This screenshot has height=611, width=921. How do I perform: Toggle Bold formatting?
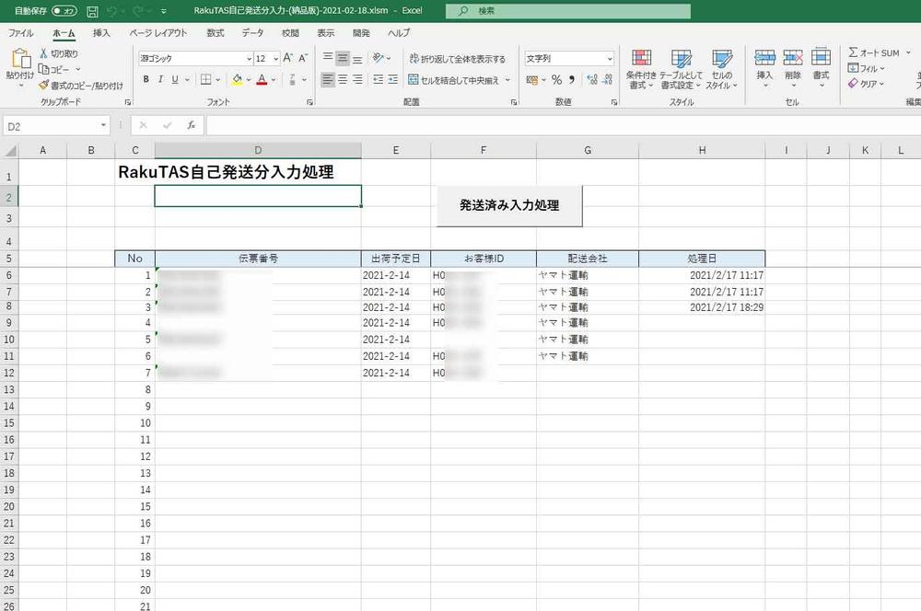[146, 79]
